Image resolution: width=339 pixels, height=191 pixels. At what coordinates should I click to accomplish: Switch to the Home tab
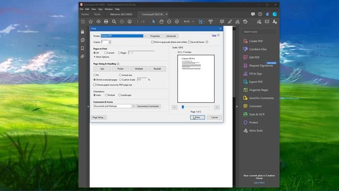(x=85, y=14)
